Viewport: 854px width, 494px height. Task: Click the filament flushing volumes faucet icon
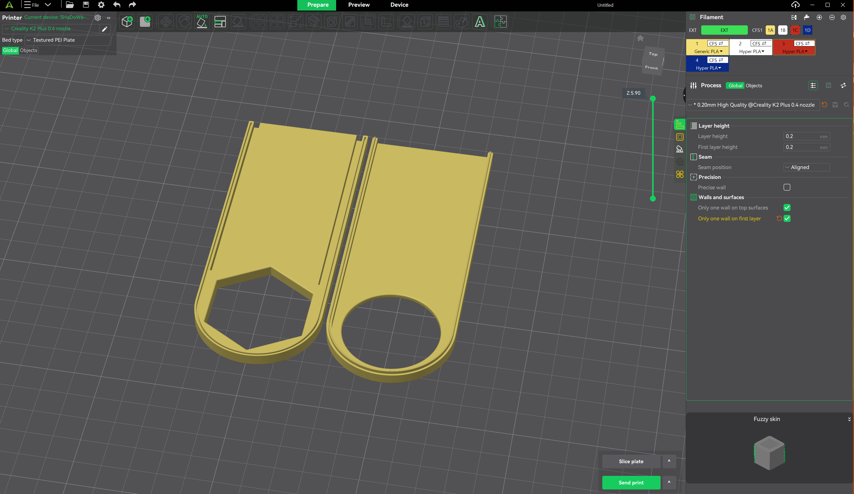tap(807, 17)
